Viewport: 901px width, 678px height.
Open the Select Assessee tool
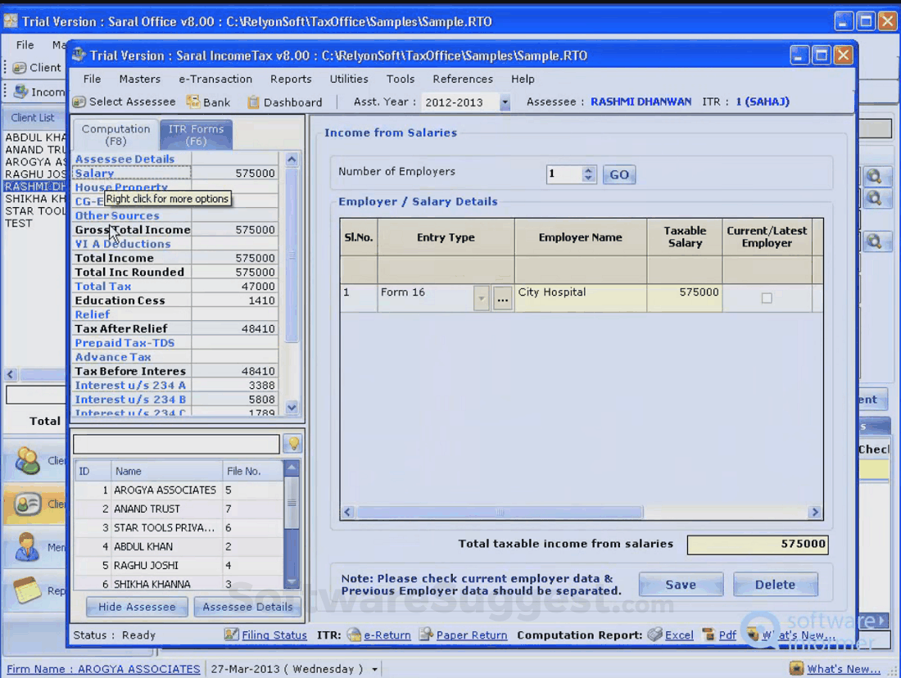tap(125, 102)
